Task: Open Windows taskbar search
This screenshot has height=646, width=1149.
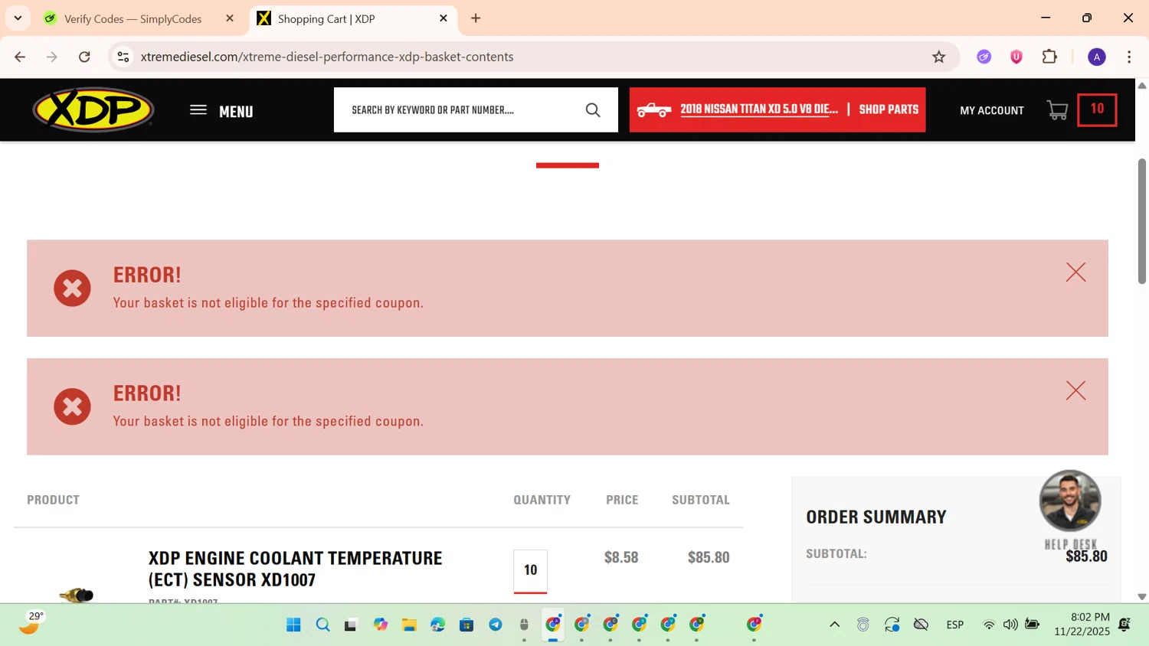Action: click(322, 625)
